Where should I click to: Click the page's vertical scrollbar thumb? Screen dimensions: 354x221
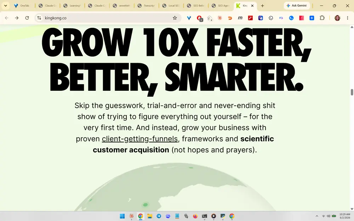pyautogui.click(x=352, y=92)
